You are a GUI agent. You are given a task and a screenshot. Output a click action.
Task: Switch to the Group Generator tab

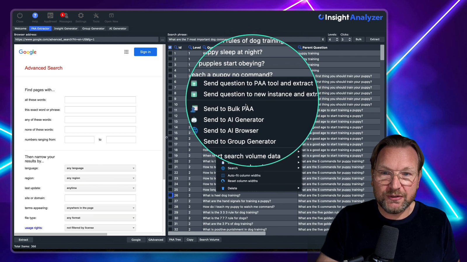(93, 29)
